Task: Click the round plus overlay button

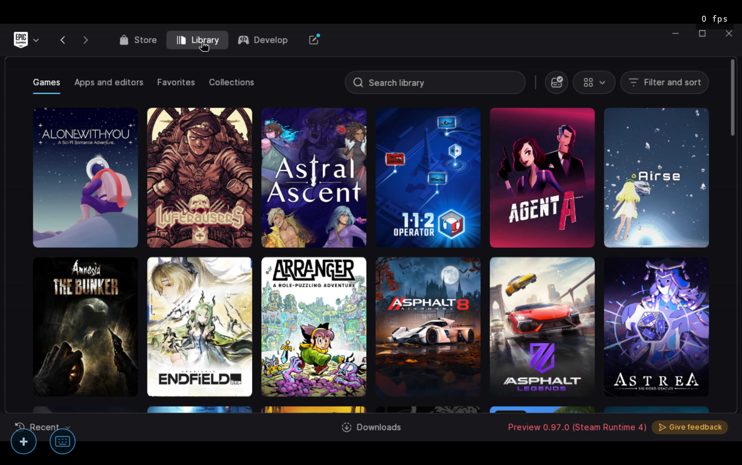Action: point(24,441)
